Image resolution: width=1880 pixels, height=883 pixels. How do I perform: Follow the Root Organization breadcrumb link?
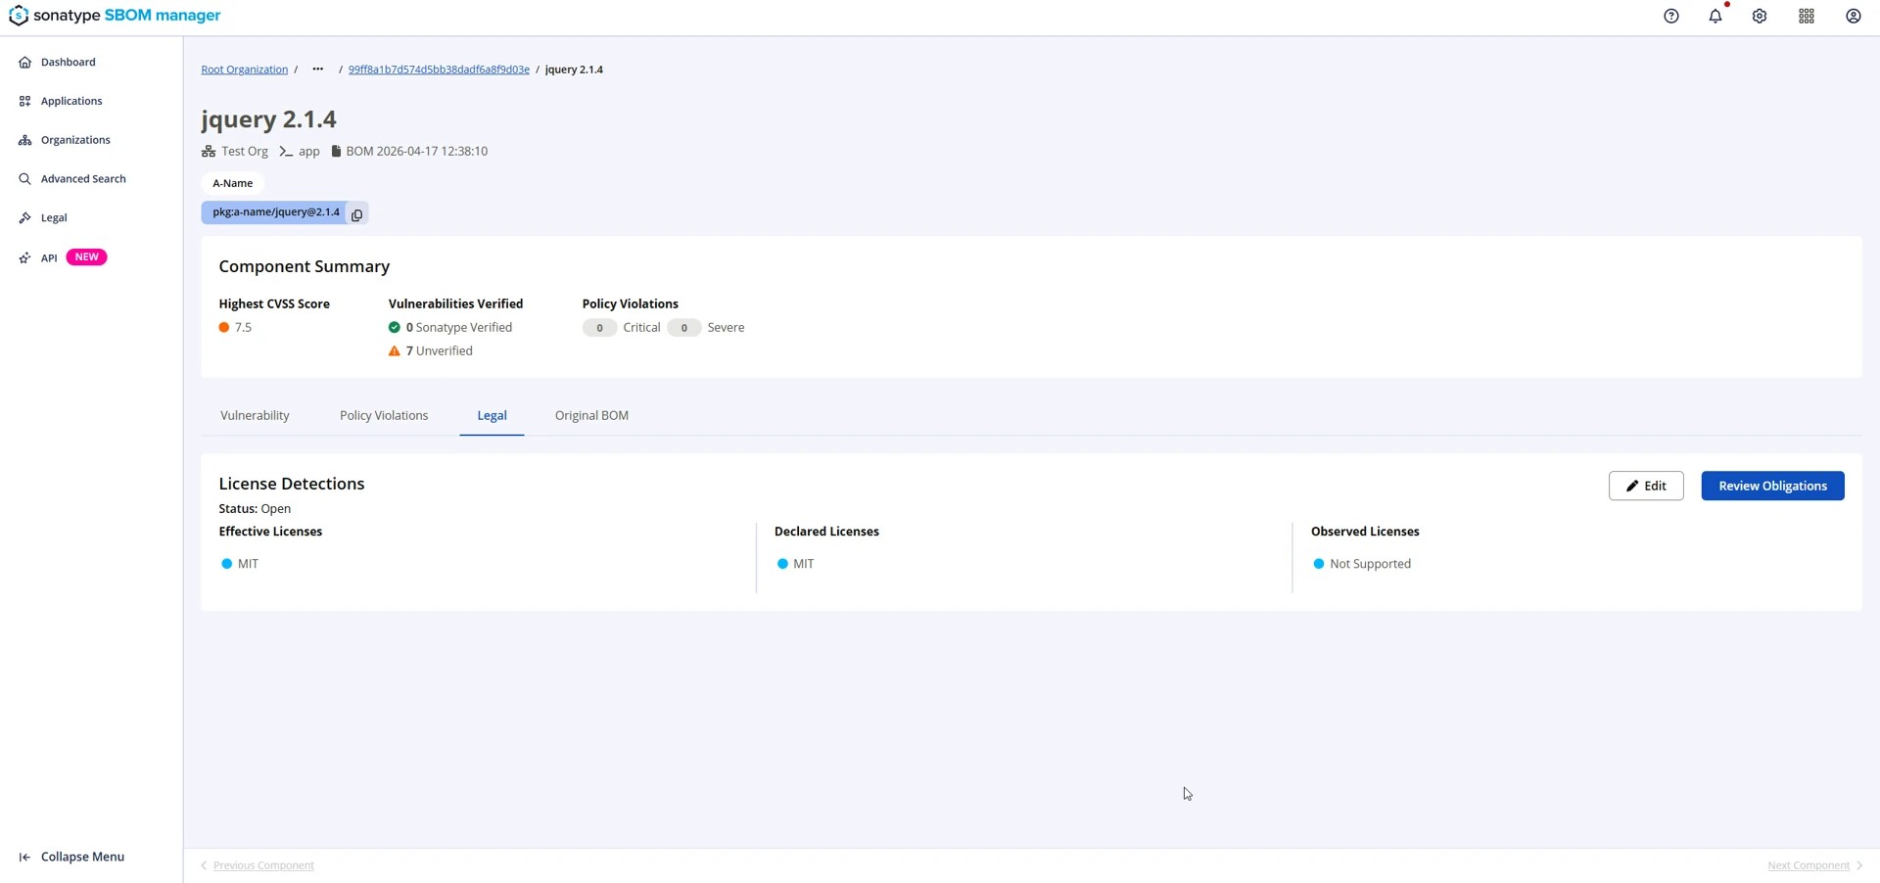(x=244, y=70)
